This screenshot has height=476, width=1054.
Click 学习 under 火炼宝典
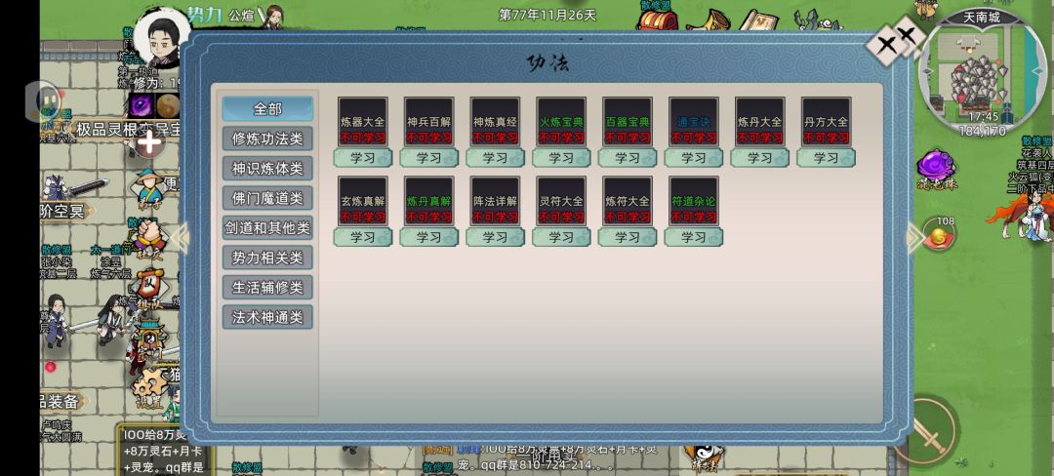click(561, 158)
